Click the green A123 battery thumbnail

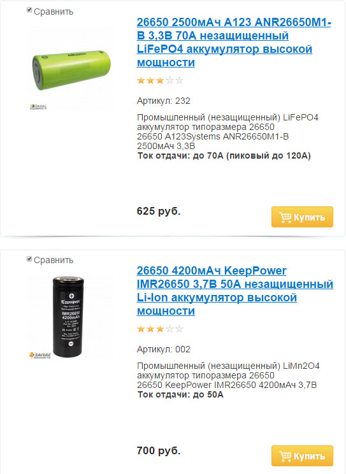click(71, 69)
